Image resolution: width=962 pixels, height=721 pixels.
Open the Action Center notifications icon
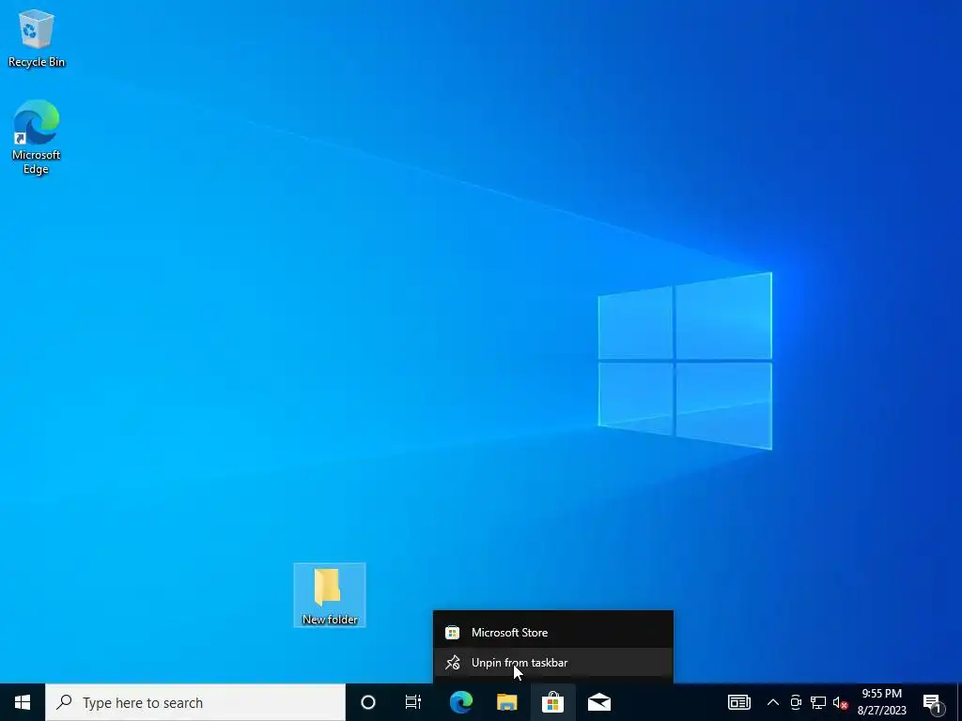pos(933,702)
